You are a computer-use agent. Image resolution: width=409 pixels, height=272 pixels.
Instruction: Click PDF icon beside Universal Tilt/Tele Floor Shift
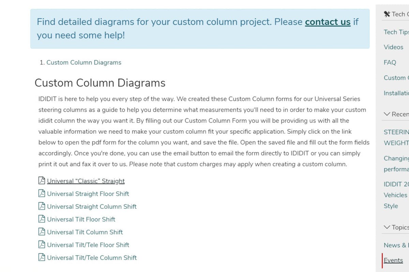pyautogui.click(x=42, y=244)
